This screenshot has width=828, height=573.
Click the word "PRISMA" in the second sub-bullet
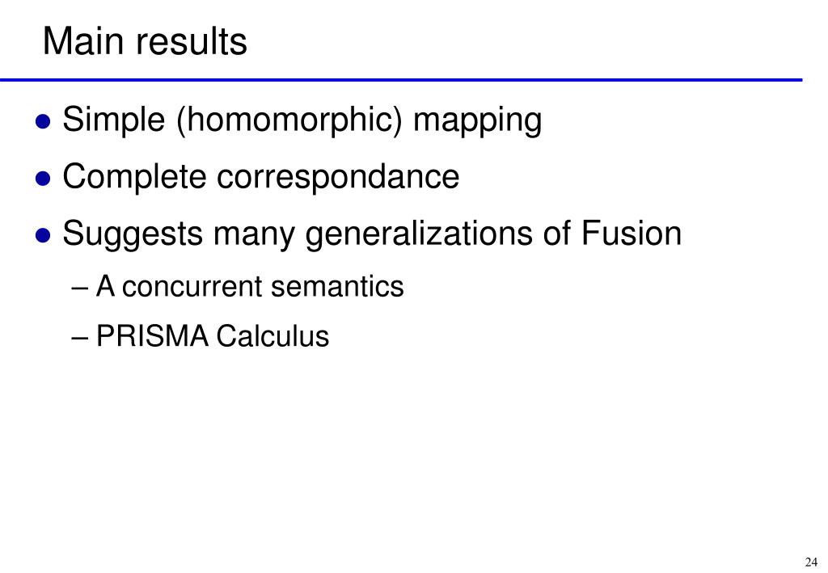coord(152,335)
